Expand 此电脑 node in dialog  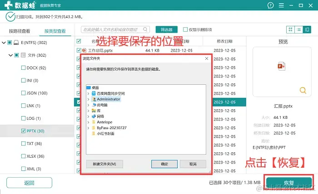click(88, 105)
